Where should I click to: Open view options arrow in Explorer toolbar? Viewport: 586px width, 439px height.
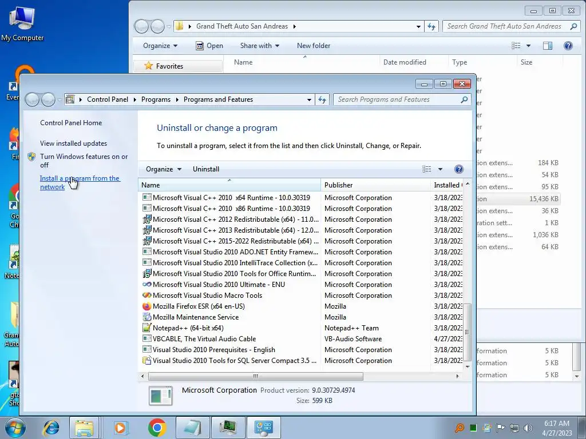[528, 46]
